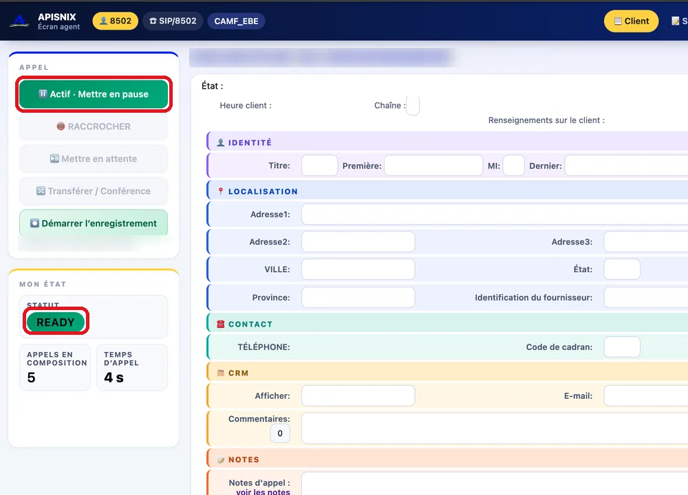Open the Client tab button
The width and height of the screenshot is (688, 495).
(x=631, y=21)
